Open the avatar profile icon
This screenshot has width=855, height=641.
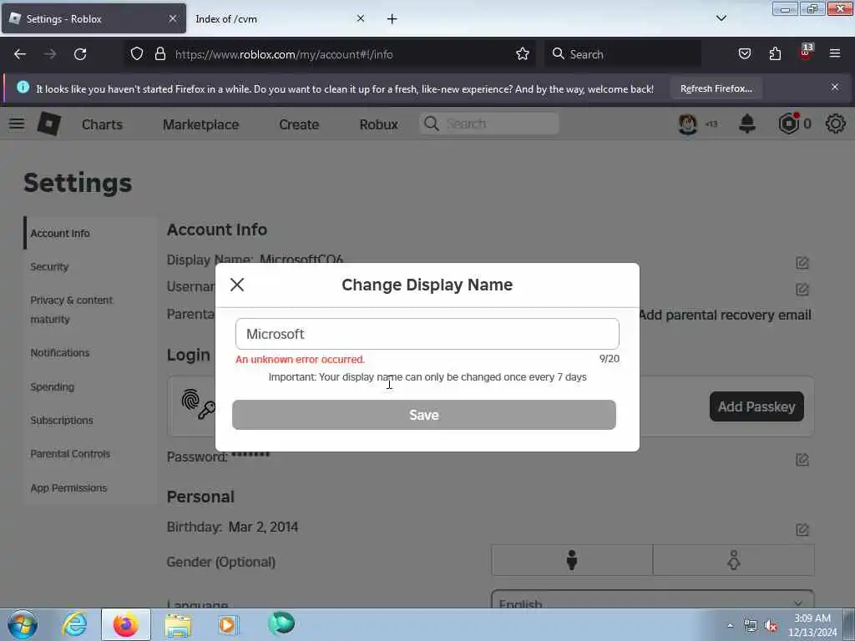point(688,124)
